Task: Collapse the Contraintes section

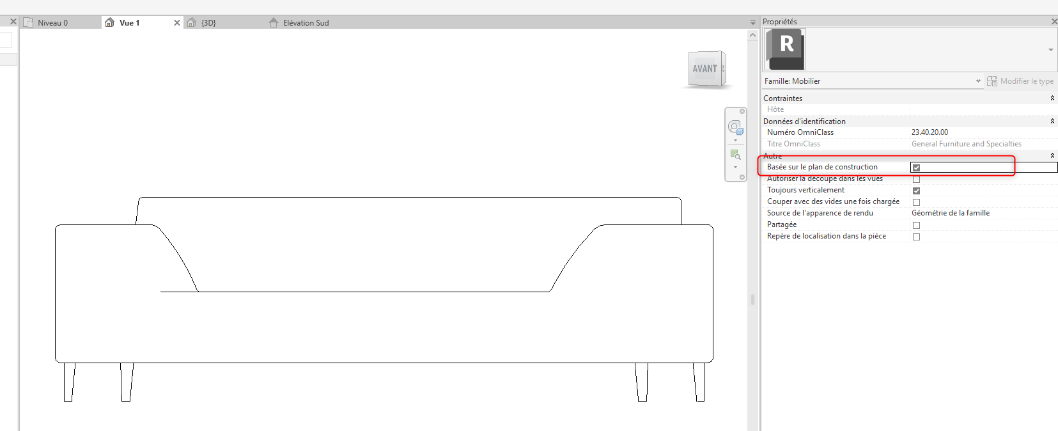Action: click(x=1052, y=98)
